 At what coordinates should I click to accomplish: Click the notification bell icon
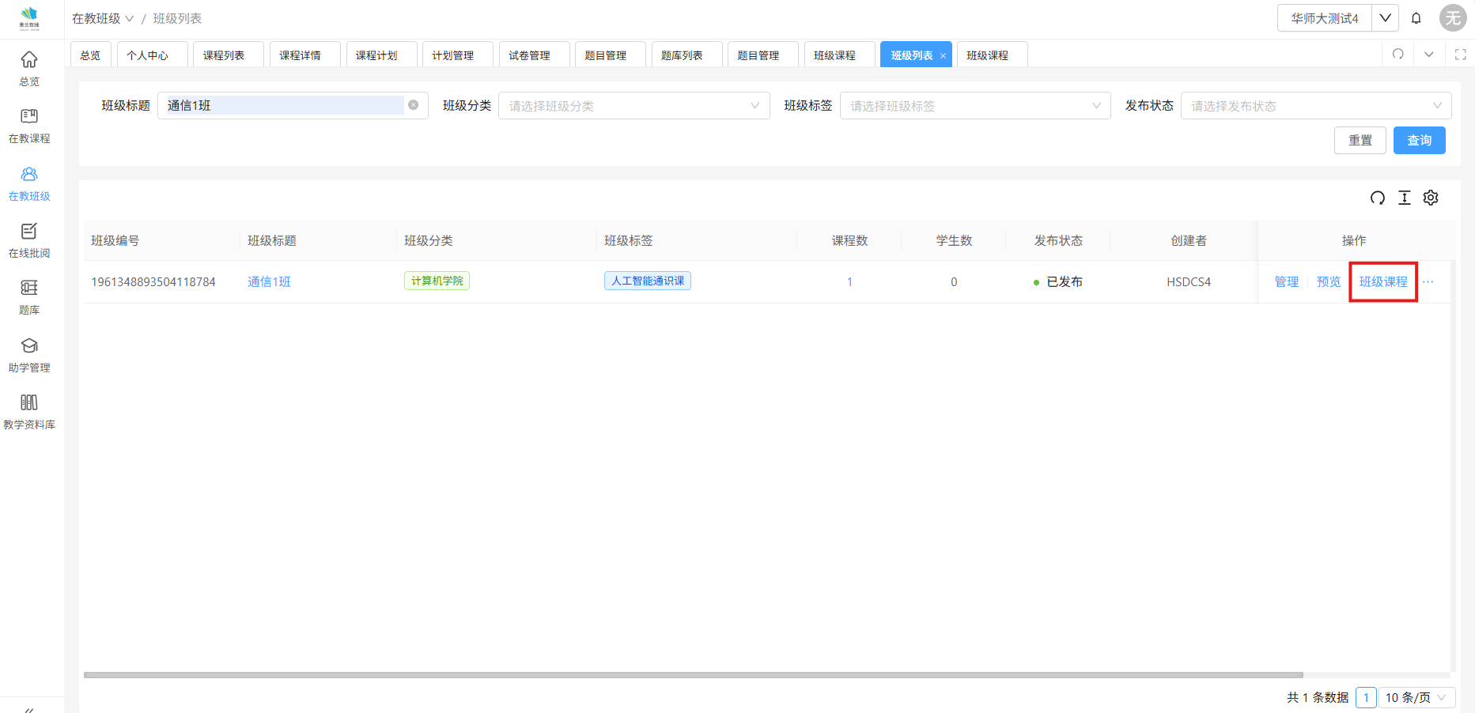click(x=1416, y=18)
